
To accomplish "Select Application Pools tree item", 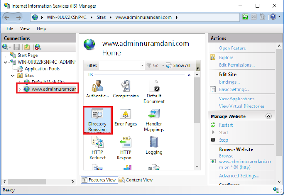I will pos(42,69).
